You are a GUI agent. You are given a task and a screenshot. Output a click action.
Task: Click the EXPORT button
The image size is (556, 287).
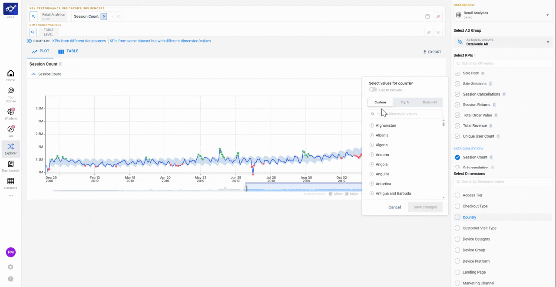[432, 52]
